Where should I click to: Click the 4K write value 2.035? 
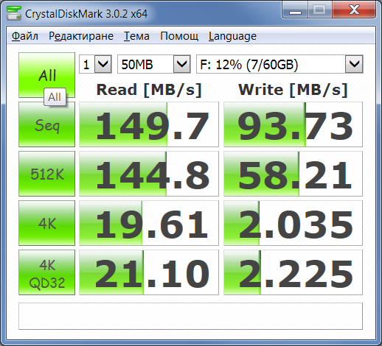pos(293,223)
